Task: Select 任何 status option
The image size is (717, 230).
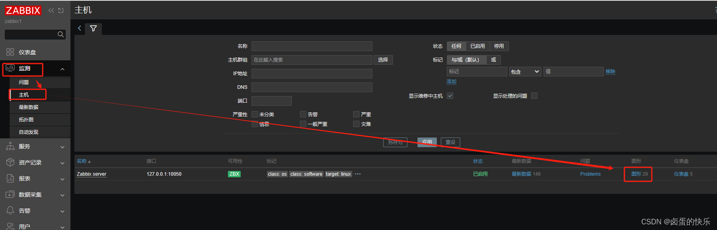Action: pyautogui.click(x=456, y=46)
